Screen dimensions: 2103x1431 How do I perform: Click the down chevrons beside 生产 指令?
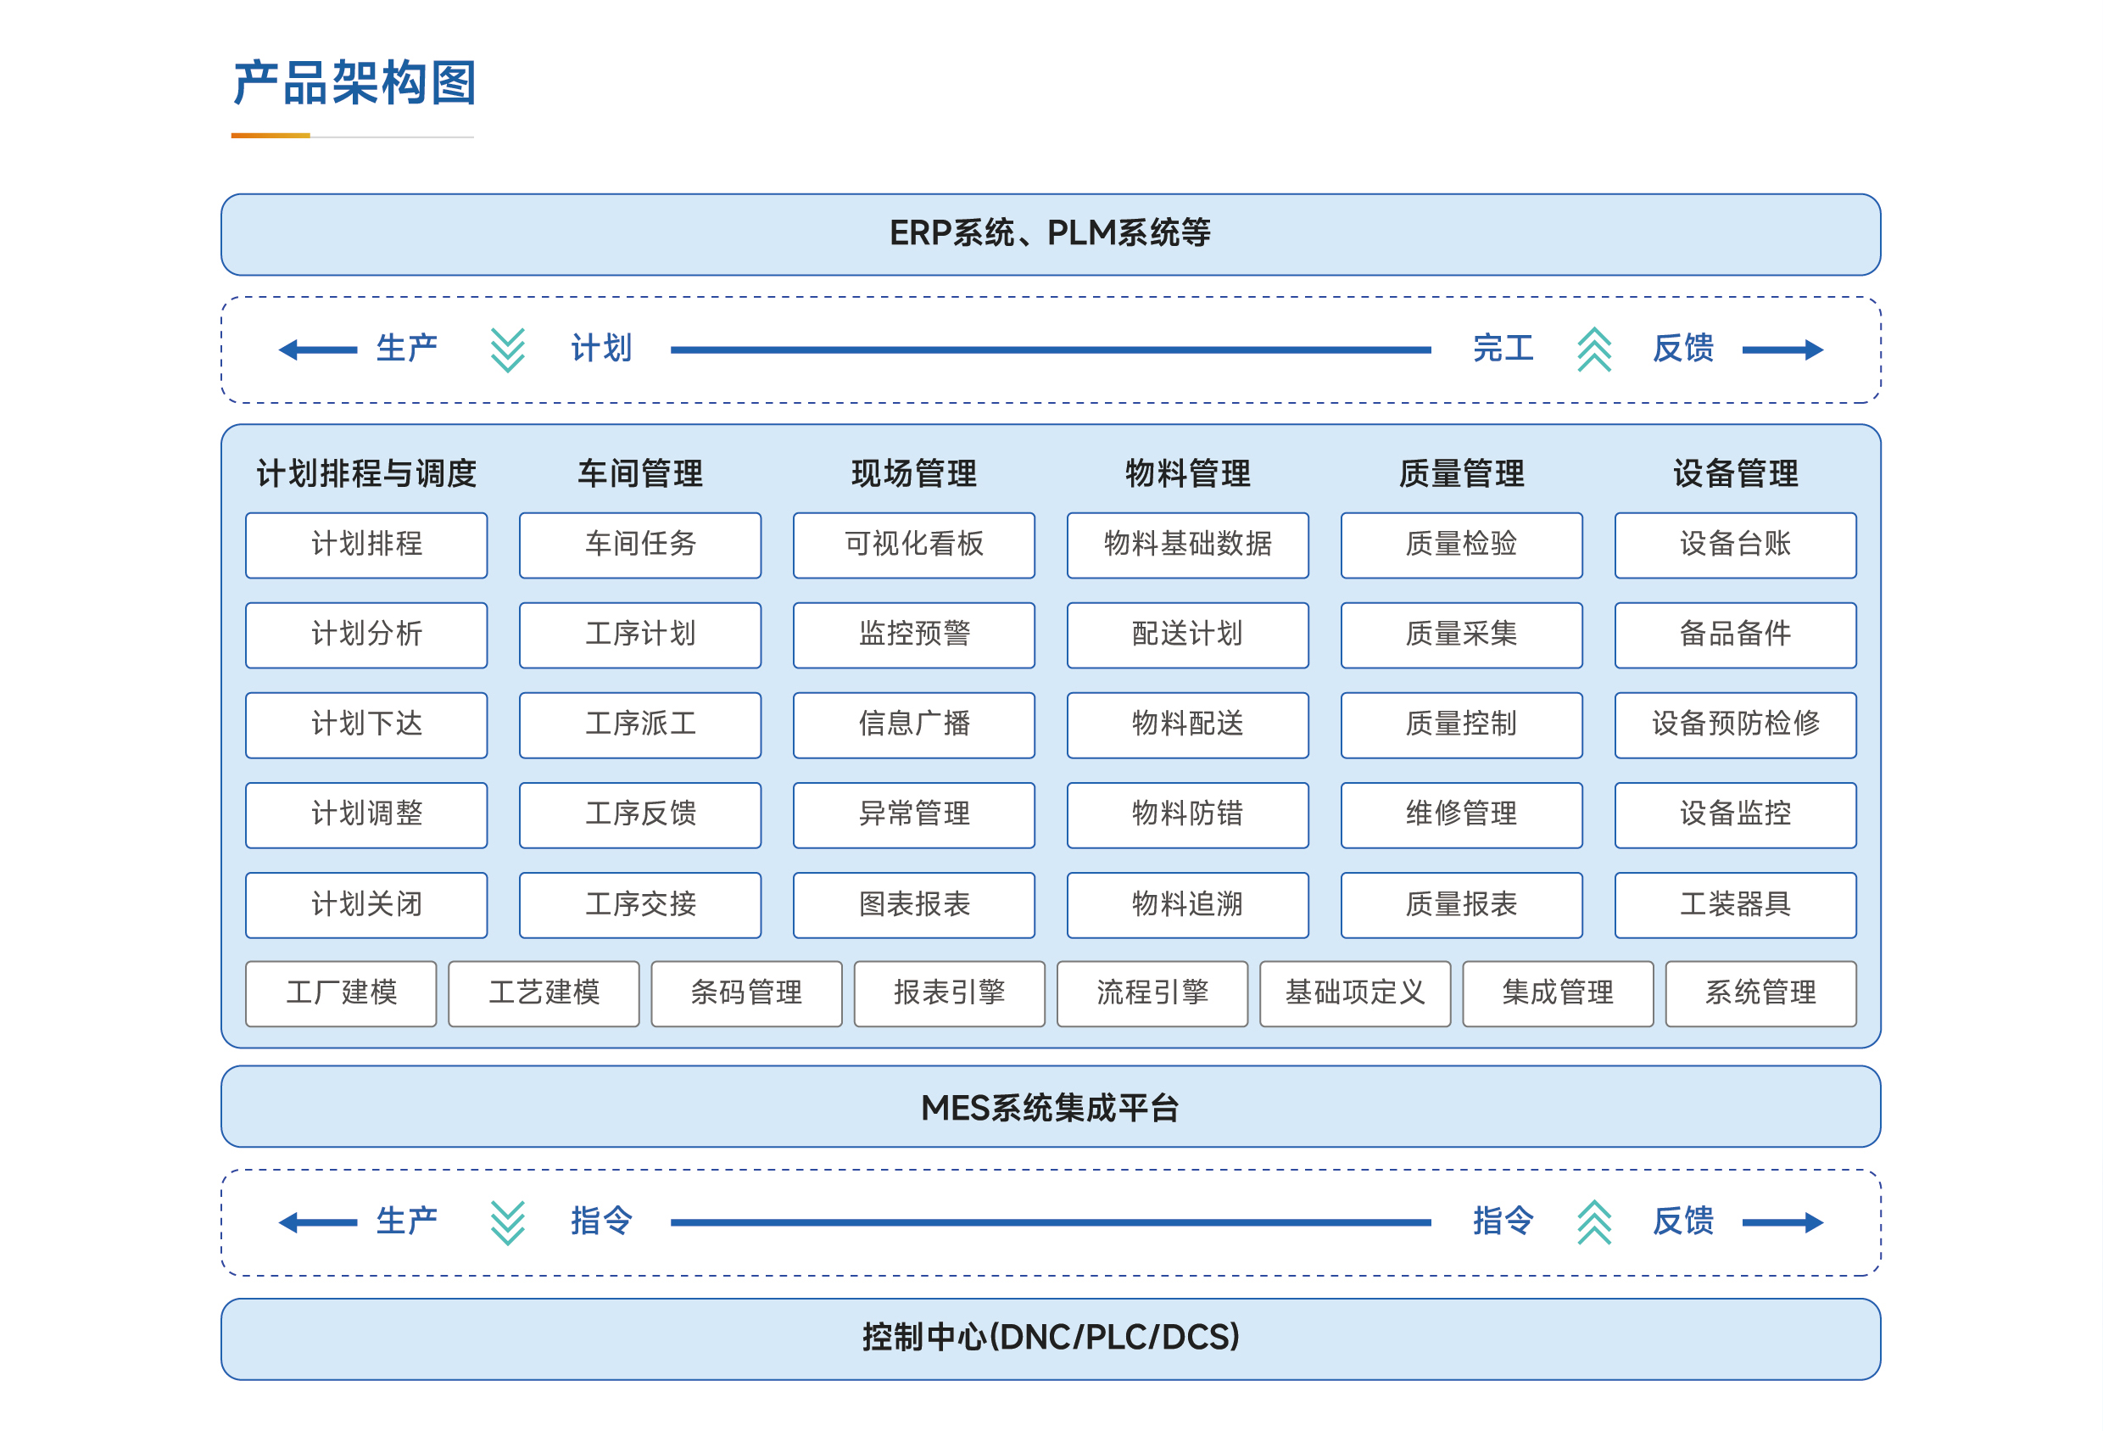pos(508,1222)
